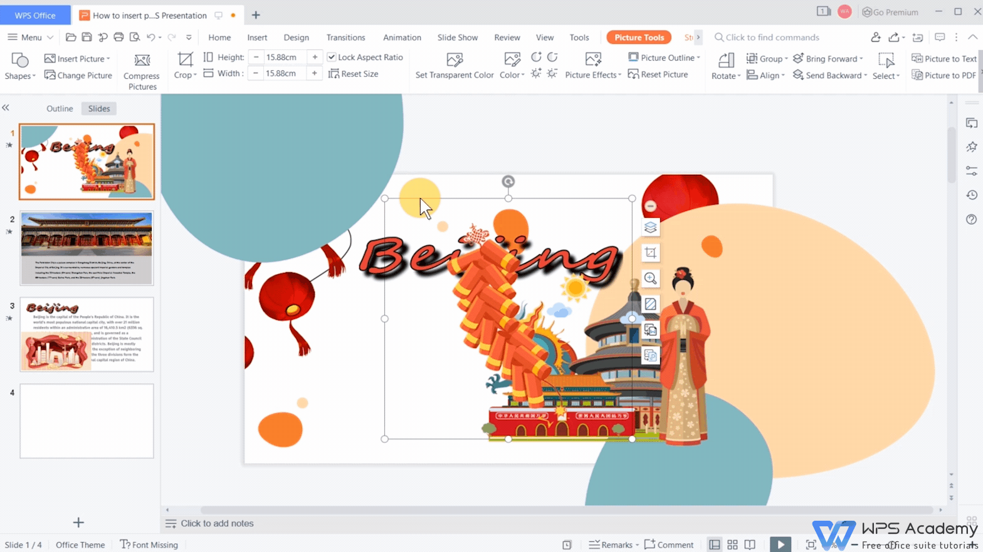Open the help icon in right sidebar
983x552 pixels.
tap(972, 219)
